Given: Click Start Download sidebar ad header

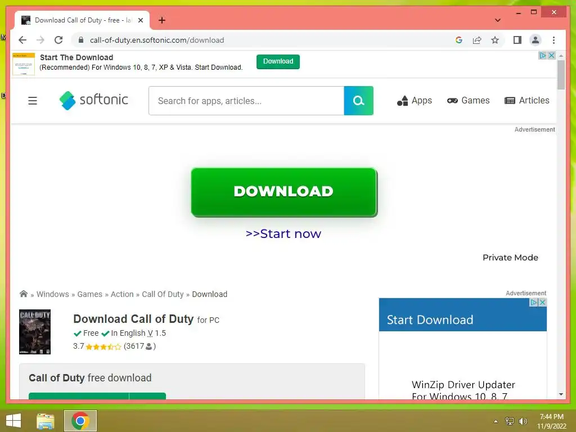Looking at the screenshot, I should 463,315.
